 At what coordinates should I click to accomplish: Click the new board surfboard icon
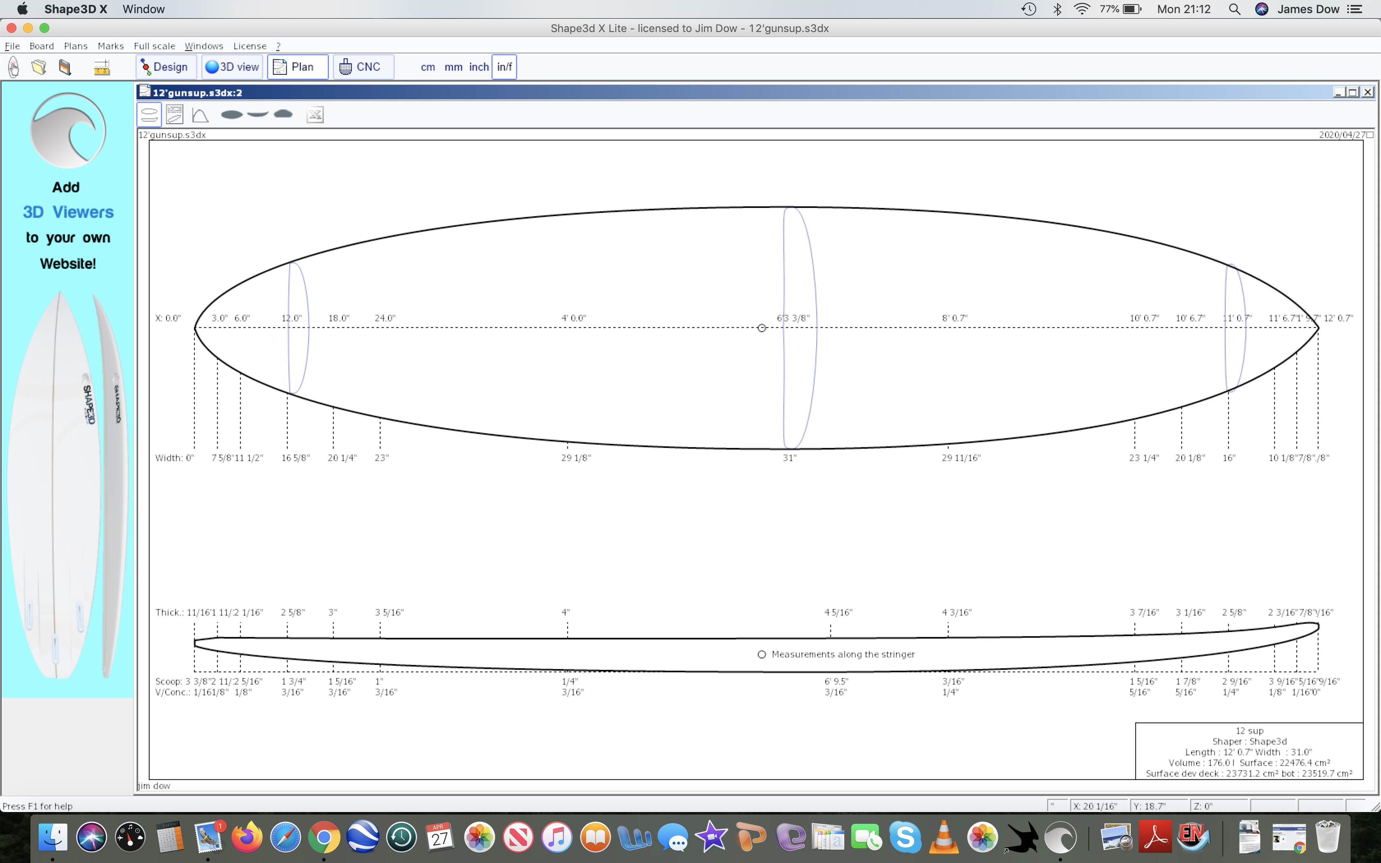[x=14, y=67]
